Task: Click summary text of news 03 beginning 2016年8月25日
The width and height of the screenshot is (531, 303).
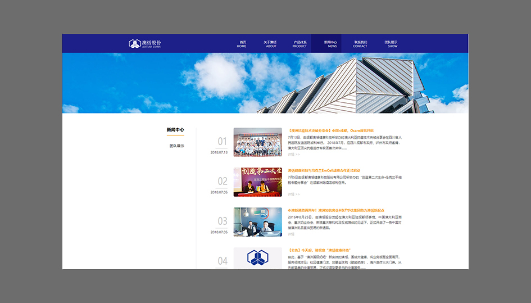Action: 345,223
